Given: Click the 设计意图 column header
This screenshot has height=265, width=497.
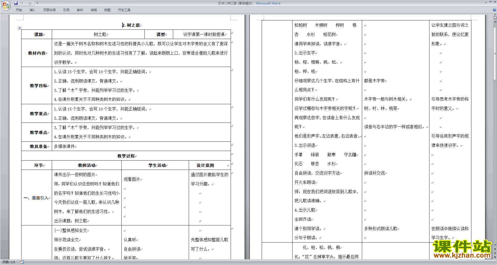Looking at the screenshot, I should pyautogui.click(x=205, y=165).
